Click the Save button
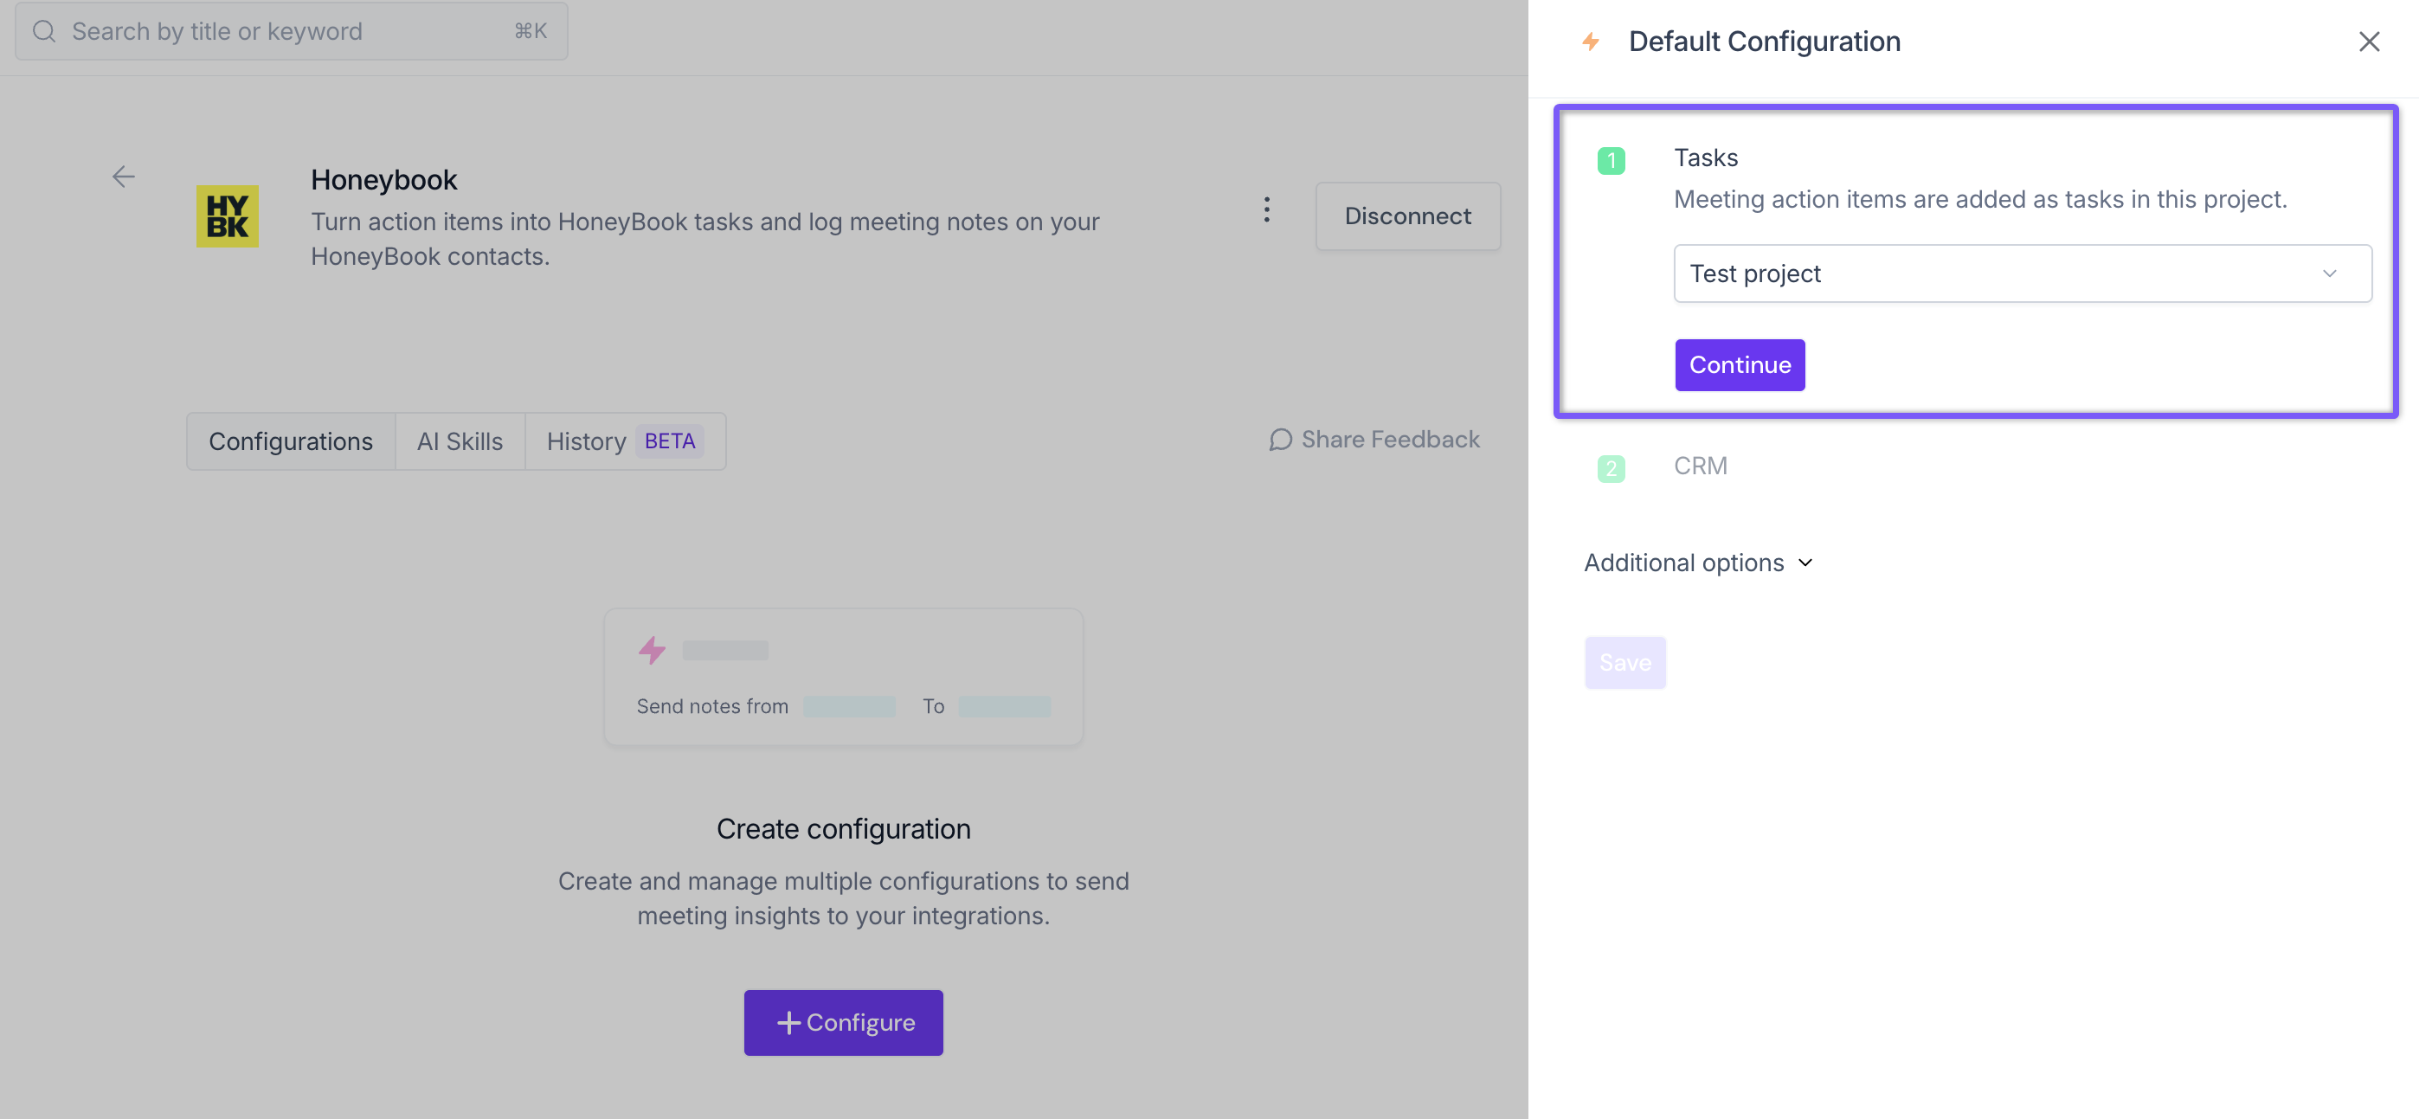Screen dimensions: 2419x1119 [1624, 663]
